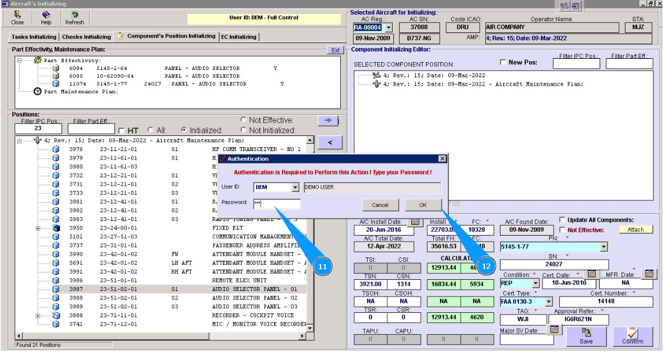Click the SN field showing 24027
This screenshot has height=352, width=663.
(x=554, y=265)
